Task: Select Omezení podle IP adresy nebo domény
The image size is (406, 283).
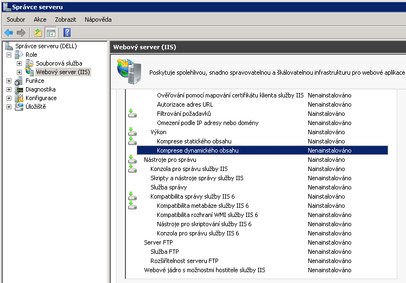Action: pos(208,123)
